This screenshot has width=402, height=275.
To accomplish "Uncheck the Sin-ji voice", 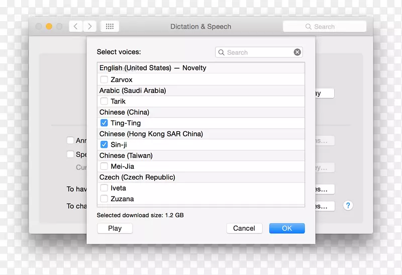I will tap(104, 145).
